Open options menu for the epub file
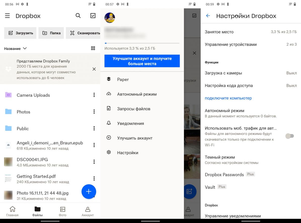The width and height of the screenshot is (301, 223). click(94, 145)
